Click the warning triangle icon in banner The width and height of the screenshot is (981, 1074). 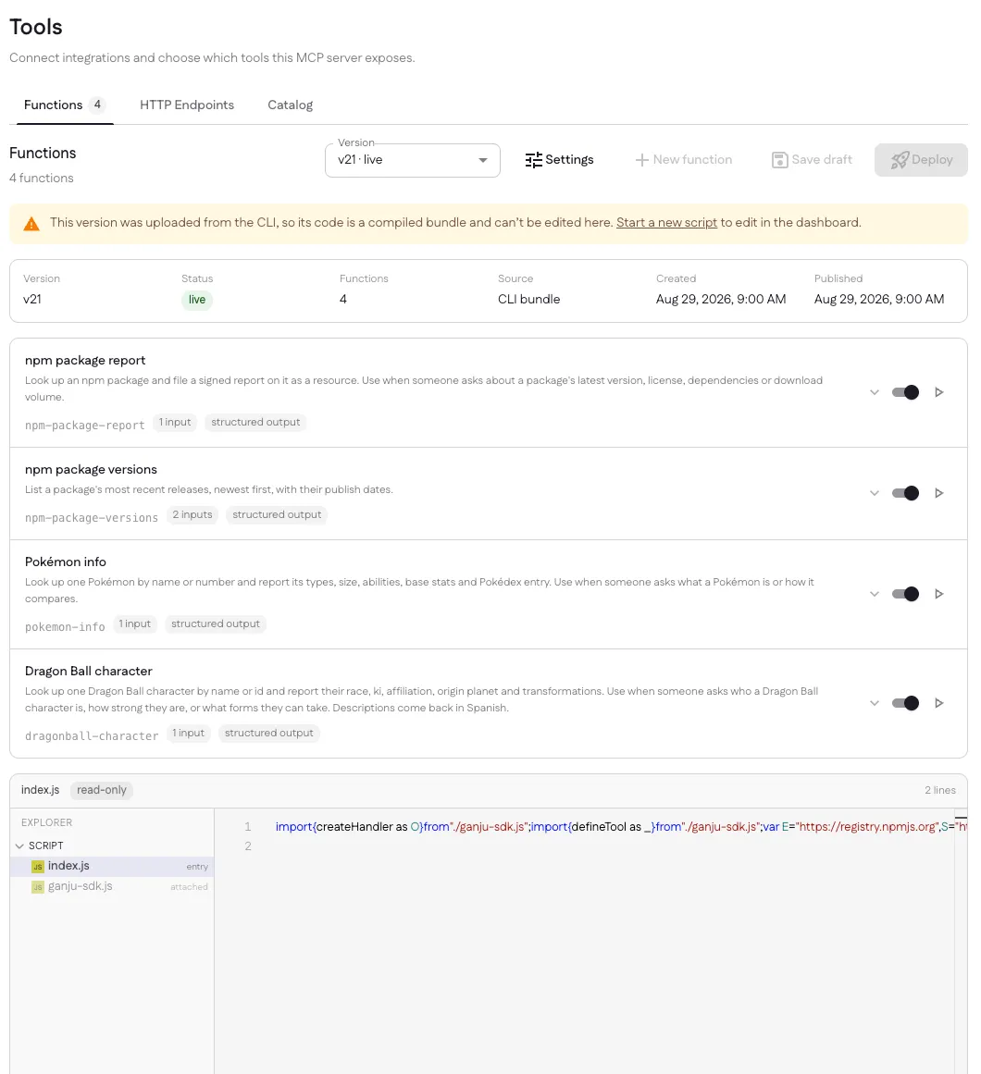31,223
